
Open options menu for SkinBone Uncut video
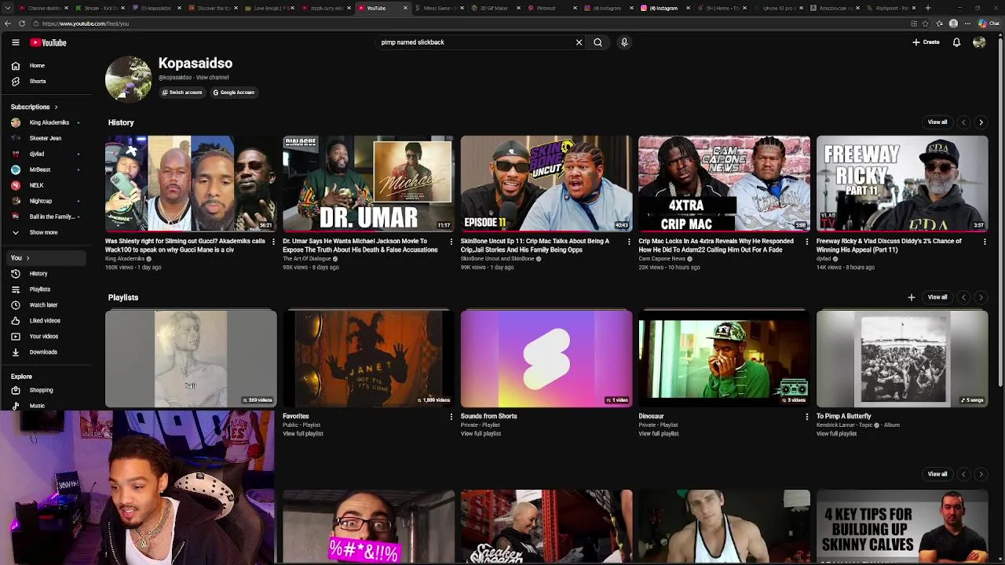tap(629, 242)
